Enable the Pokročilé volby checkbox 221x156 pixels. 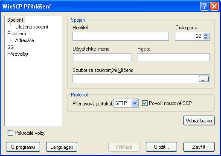pos(10,133)
